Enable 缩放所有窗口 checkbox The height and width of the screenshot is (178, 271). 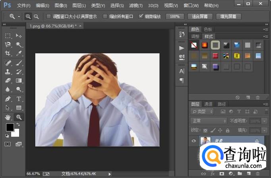(105, 17)
